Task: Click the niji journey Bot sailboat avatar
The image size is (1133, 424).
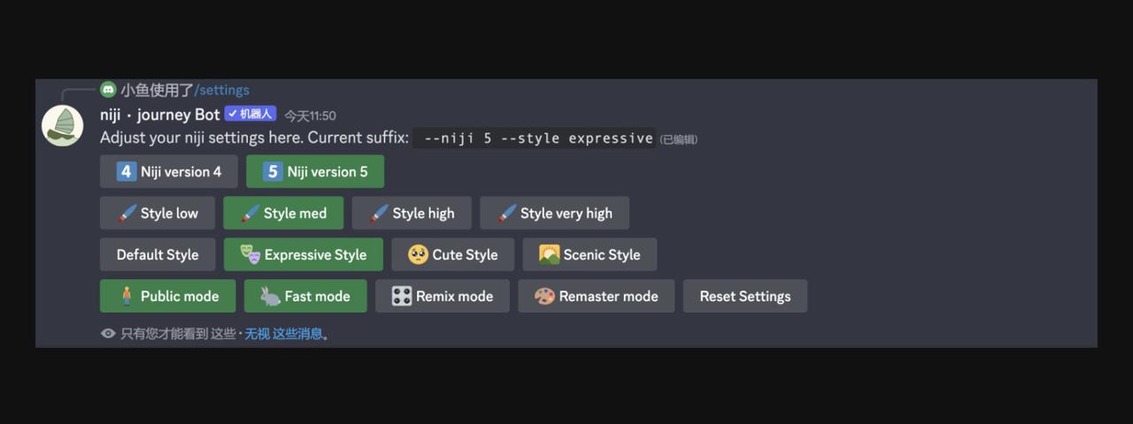Action: (x=63, y=125)
